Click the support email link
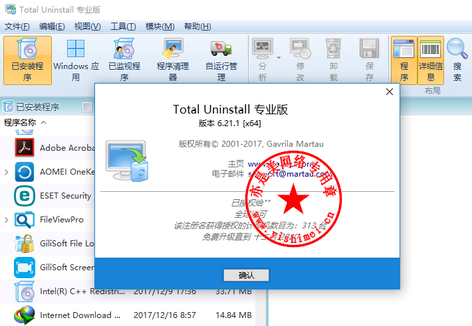 [290, 174]
